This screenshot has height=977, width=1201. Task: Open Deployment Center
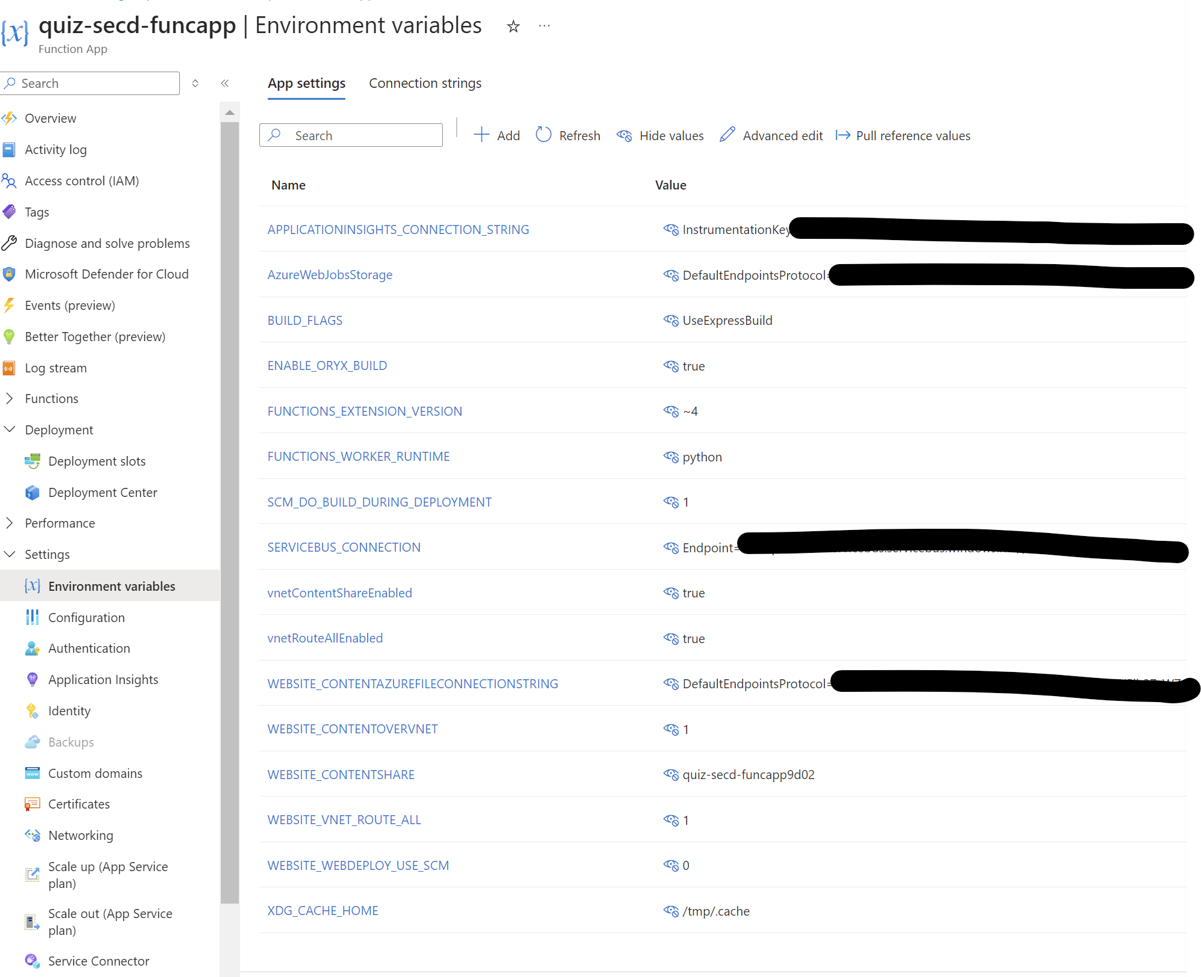click(102, 492)
